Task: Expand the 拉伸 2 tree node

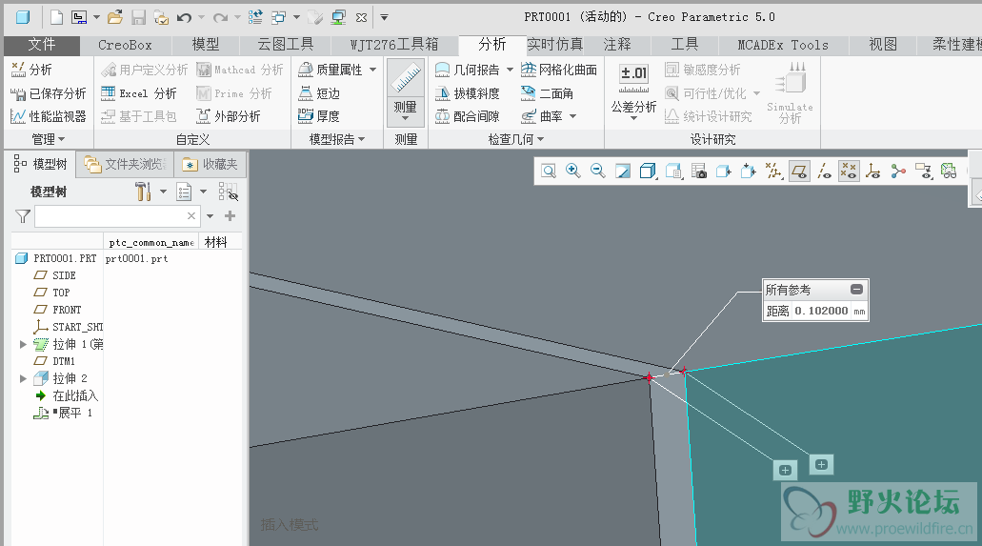Action: (24, 378)
